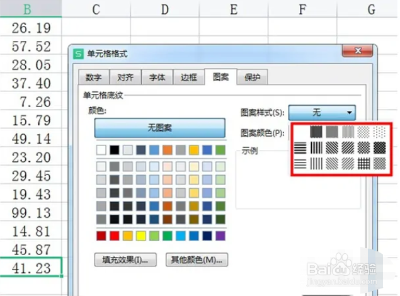Image resolution: width=400 pixels, height=296 pixels.
Task: Pick the thin vertical line pattern
Action: click(316, 164)
